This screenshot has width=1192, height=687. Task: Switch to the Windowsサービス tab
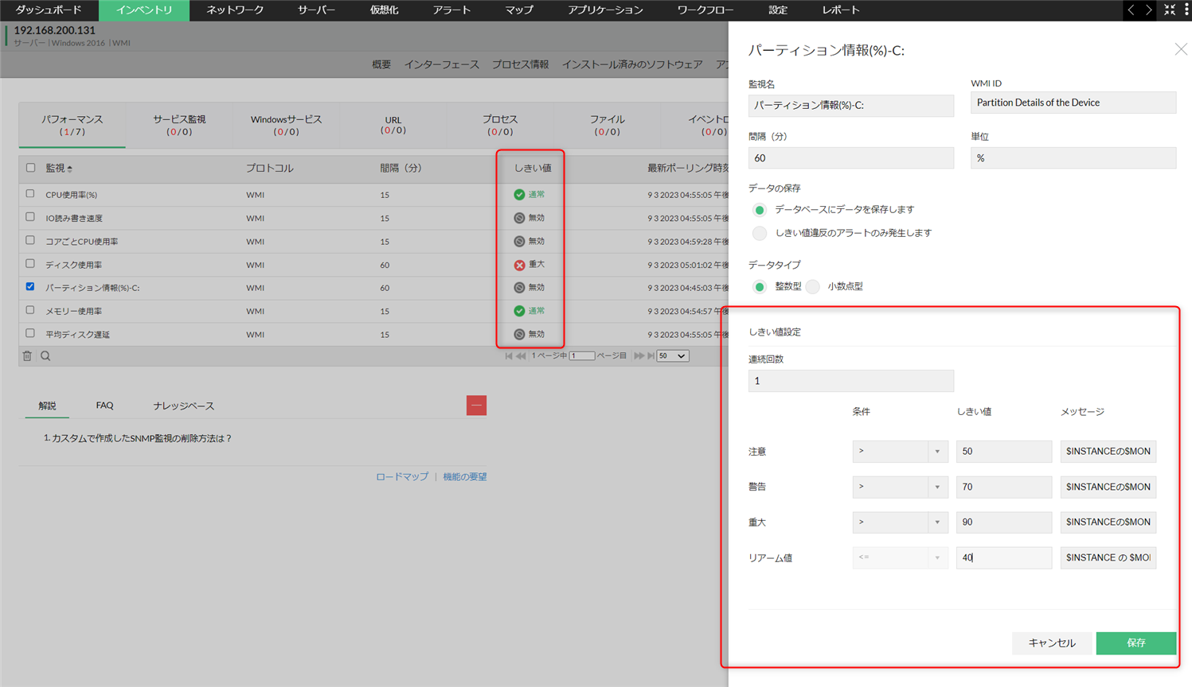point(286,125)
